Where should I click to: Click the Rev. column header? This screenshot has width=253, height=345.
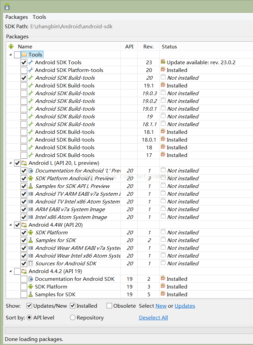149,46
